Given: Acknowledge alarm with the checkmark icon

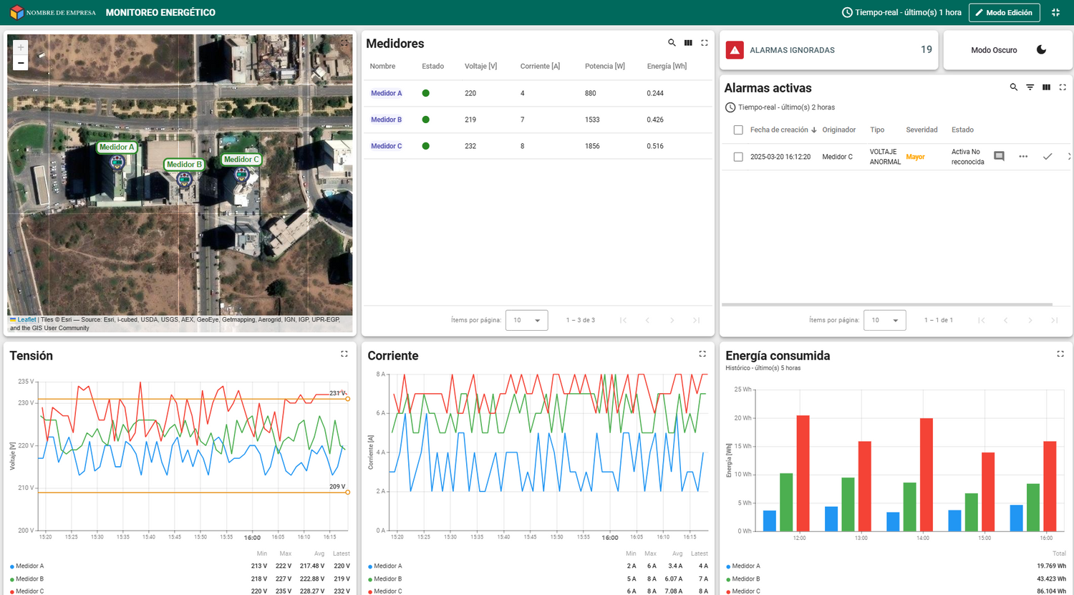Looking at the screenshot, I should tap(1047, 156).
